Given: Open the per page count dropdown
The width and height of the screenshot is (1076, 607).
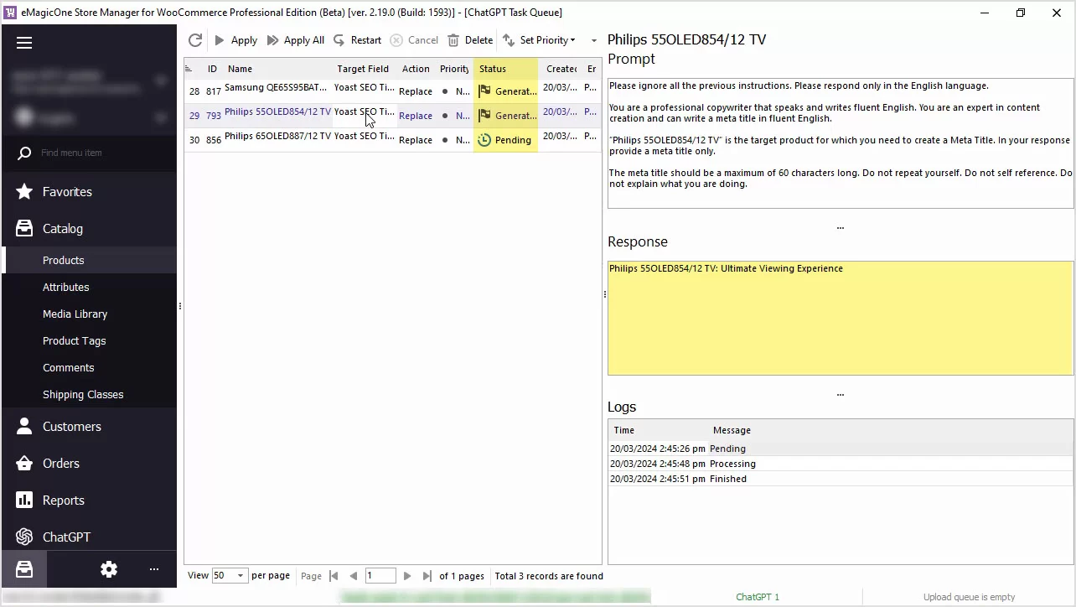Looking at the screenshot, I should pos(240,576).
